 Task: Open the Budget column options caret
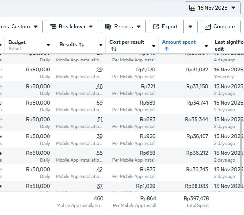pos(48,45)
